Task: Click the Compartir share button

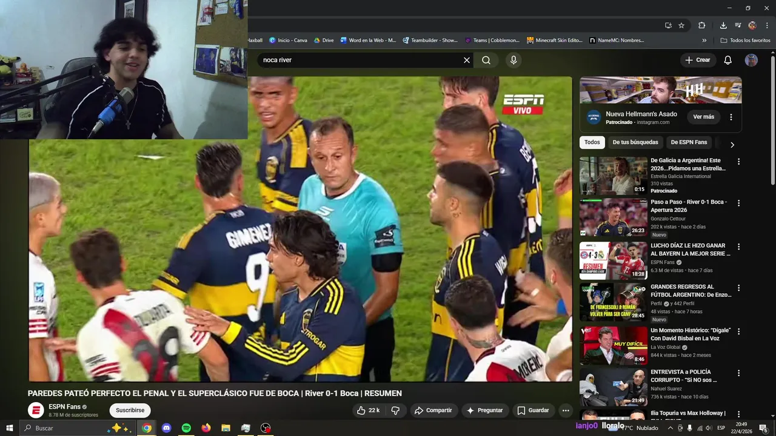Action: 433,410
